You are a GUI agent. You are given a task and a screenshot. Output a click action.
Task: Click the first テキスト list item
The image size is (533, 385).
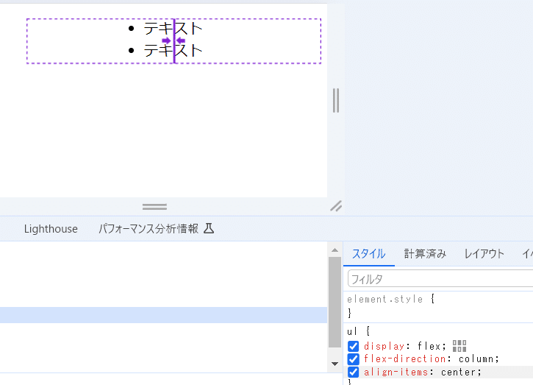(173, 28)
